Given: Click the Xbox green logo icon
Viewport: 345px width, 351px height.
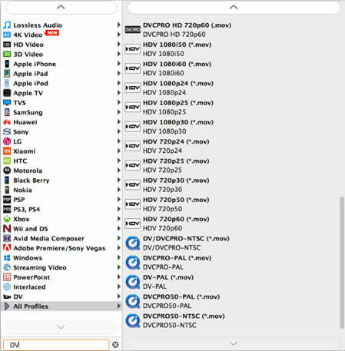Looking at the screenshot, I should [7, 219].
